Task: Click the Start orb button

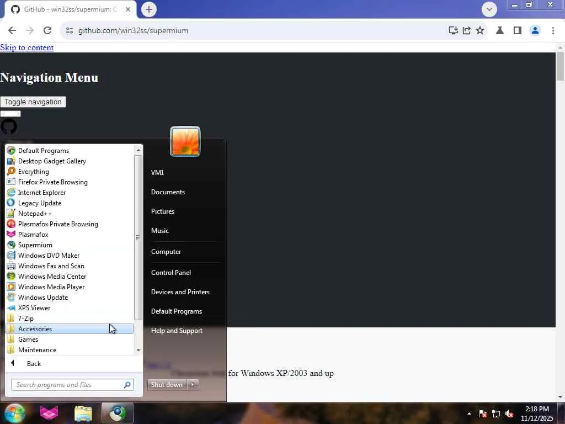Action: point(14,413)
